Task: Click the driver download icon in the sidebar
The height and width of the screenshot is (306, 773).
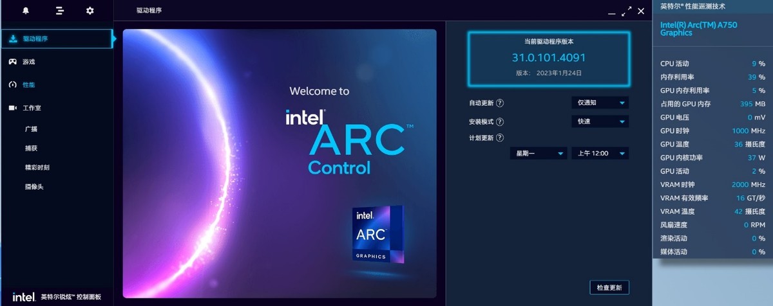Action: pyautogui.click(x=13, y=39)
